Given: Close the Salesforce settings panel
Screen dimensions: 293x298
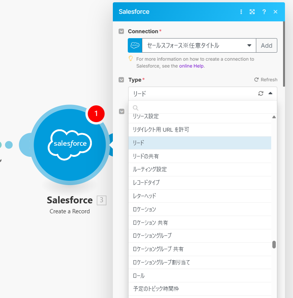Looking at the screenshot, I should [275, 12].
